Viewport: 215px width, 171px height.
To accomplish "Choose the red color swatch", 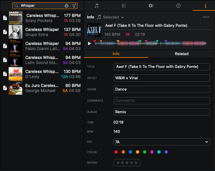I will click(x=116, y=152).
